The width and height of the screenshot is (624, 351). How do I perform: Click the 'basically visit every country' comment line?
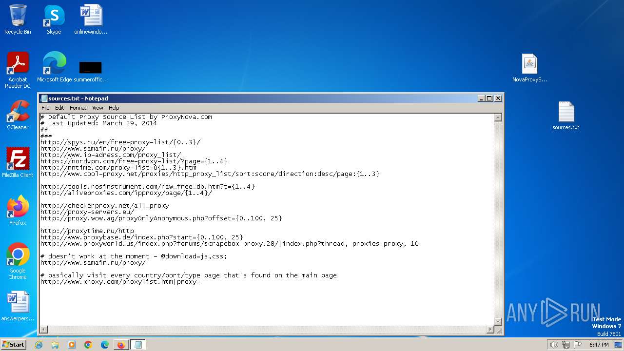click(x=189, y=275)
